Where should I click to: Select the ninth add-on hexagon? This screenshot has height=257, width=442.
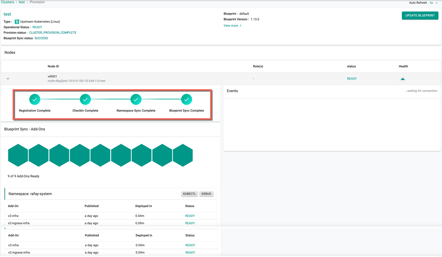click(183, 155)
